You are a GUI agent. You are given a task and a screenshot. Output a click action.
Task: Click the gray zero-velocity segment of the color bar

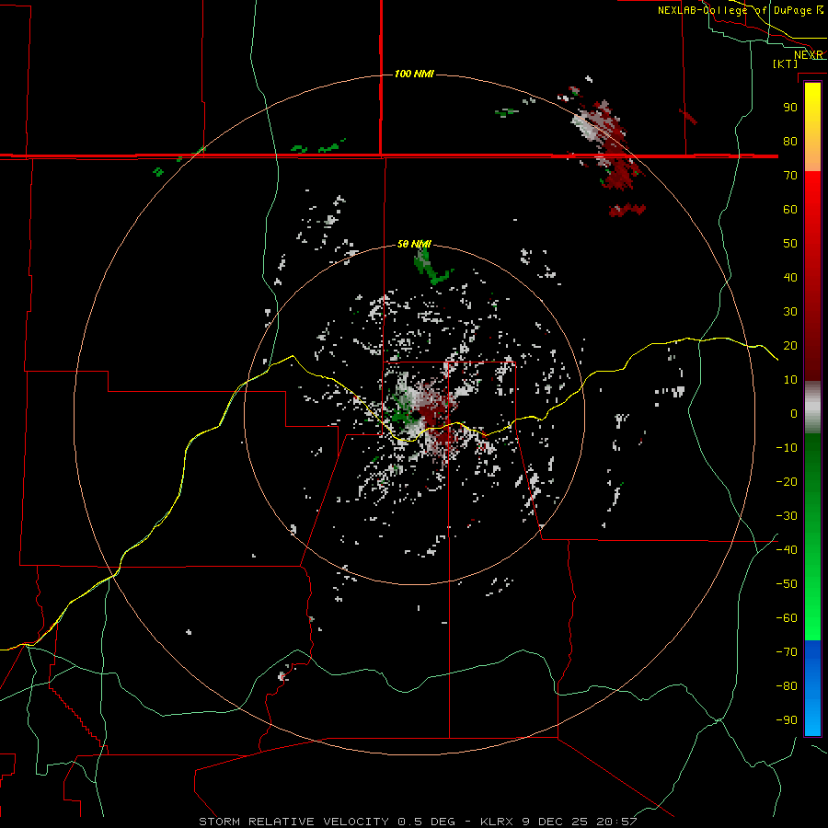812,408
